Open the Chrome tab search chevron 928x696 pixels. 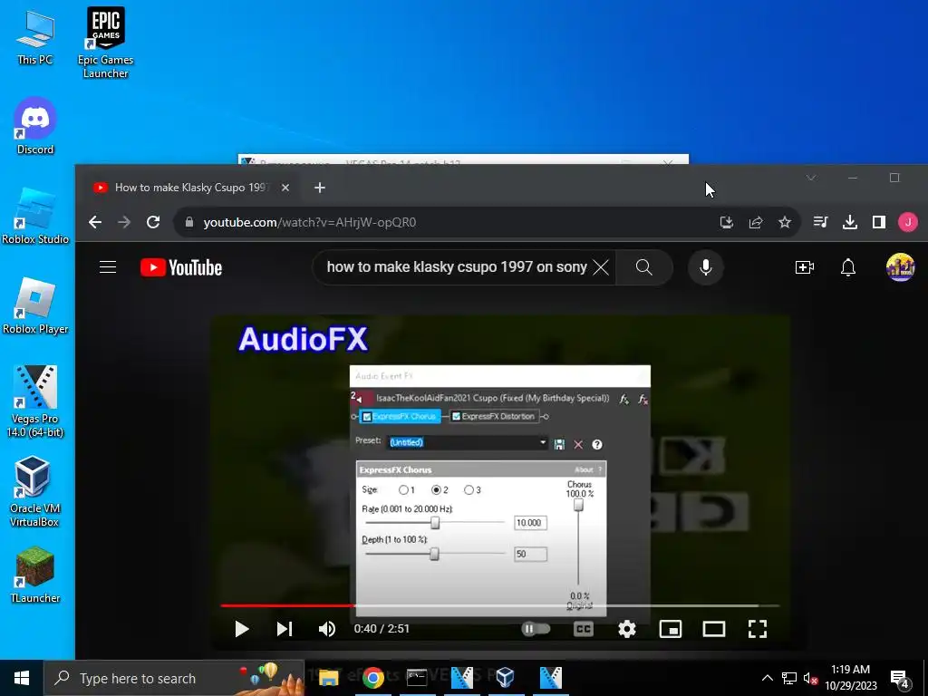click(x=811, y=178)
